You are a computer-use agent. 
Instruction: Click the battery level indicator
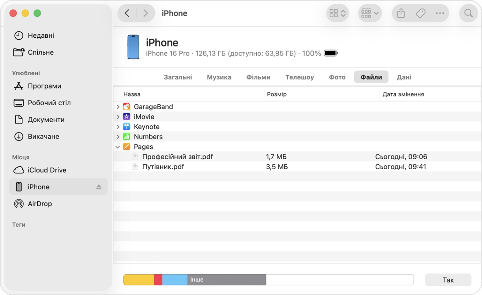tap(331, 53)
